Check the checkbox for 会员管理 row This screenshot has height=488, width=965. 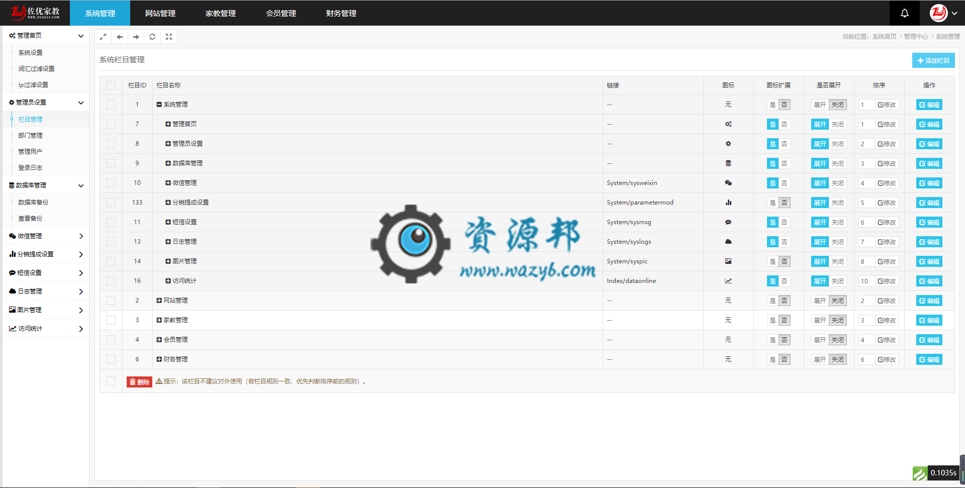[x=111, y=340]
